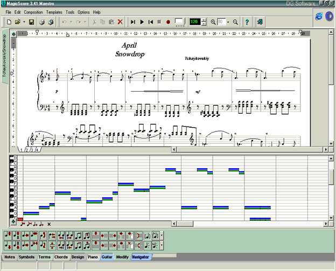This screenshot has height=271, width=336.
Task: Decrease tempo with spinner down arrow
Action: (x=204, y=24)
